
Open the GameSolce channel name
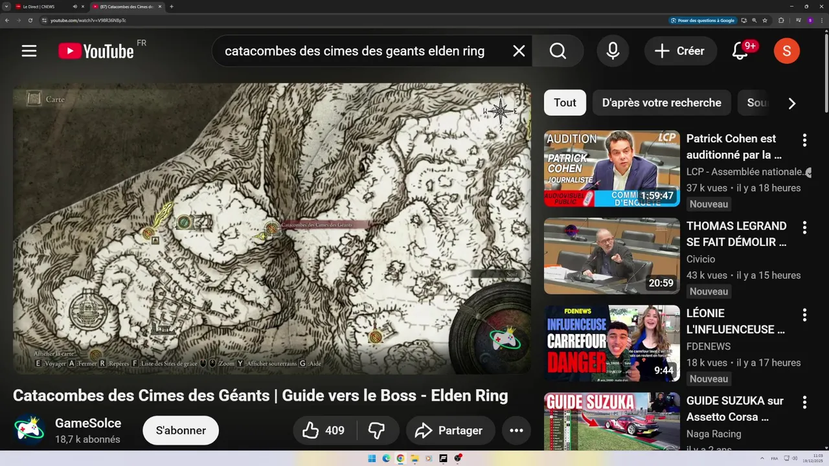[x=88, y=423]
